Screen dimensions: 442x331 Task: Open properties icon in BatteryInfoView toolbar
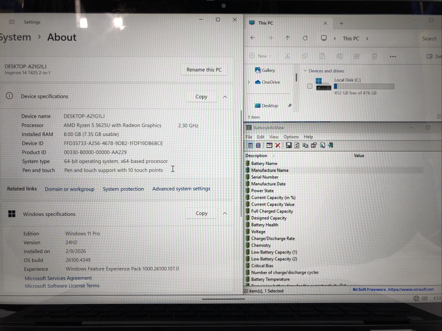tap(314, 145)
